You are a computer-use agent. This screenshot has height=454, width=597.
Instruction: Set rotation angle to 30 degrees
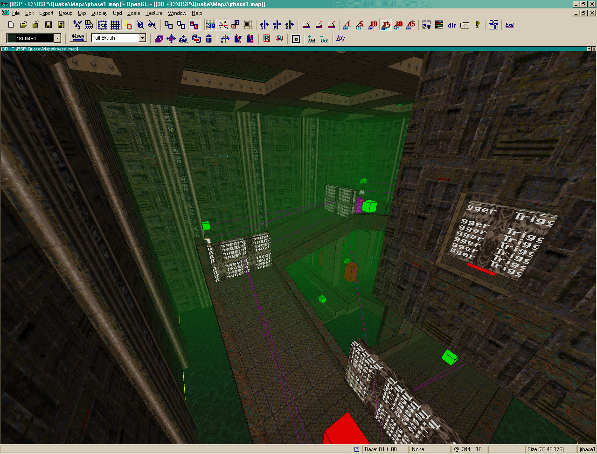398,25
